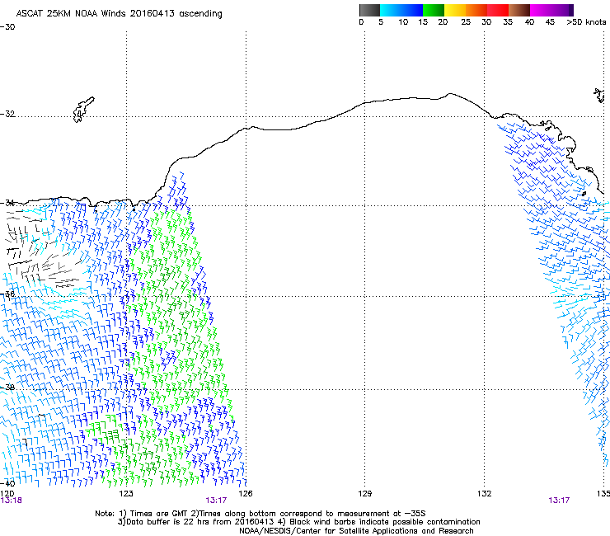610x536 pixels.
Task: Click the purple 13:17 label near longitude 135
Action: [x=559, y=501]
